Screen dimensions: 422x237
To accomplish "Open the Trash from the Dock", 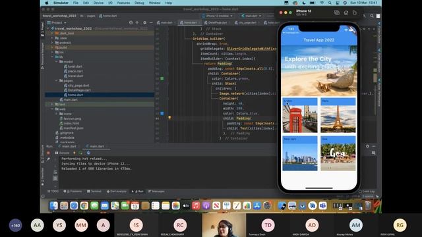I will 368,205.
